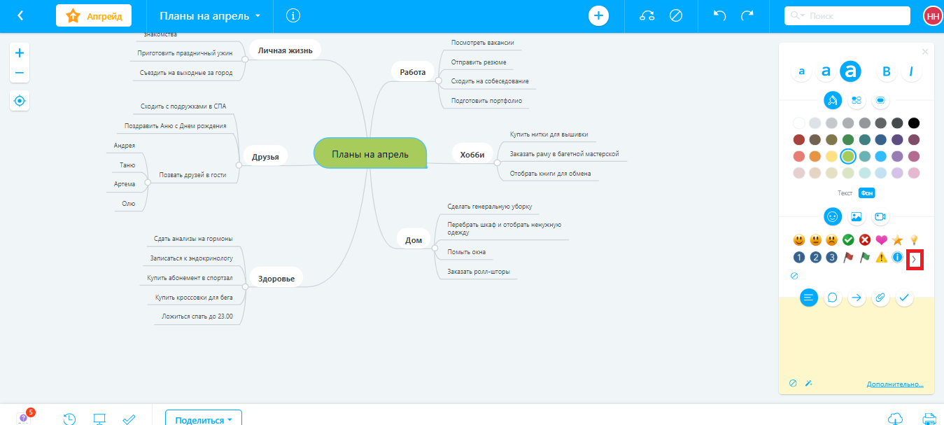Click the undo arrow in top bar
This screenshot has height=425, width=944.
719,15
